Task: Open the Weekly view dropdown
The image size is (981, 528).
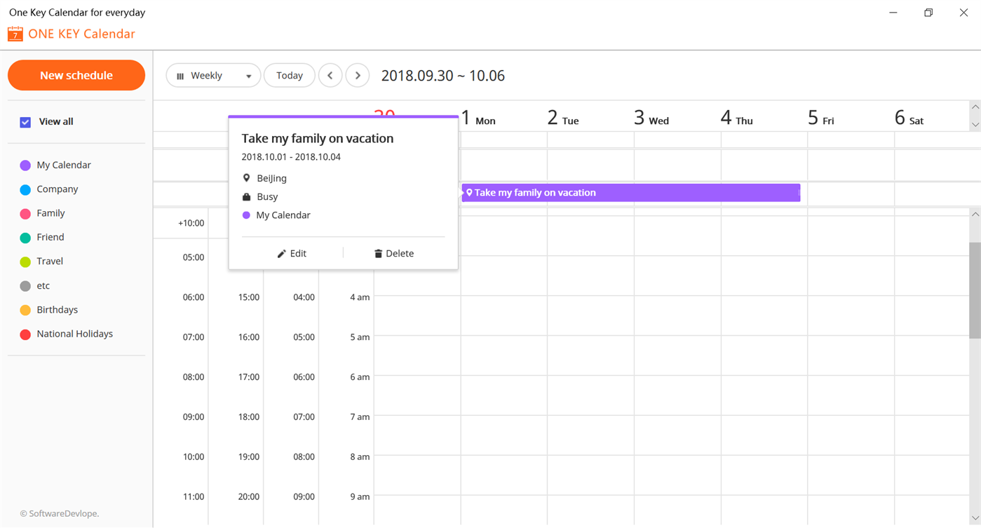Action: pyautogui.click(x=248, y=75)
